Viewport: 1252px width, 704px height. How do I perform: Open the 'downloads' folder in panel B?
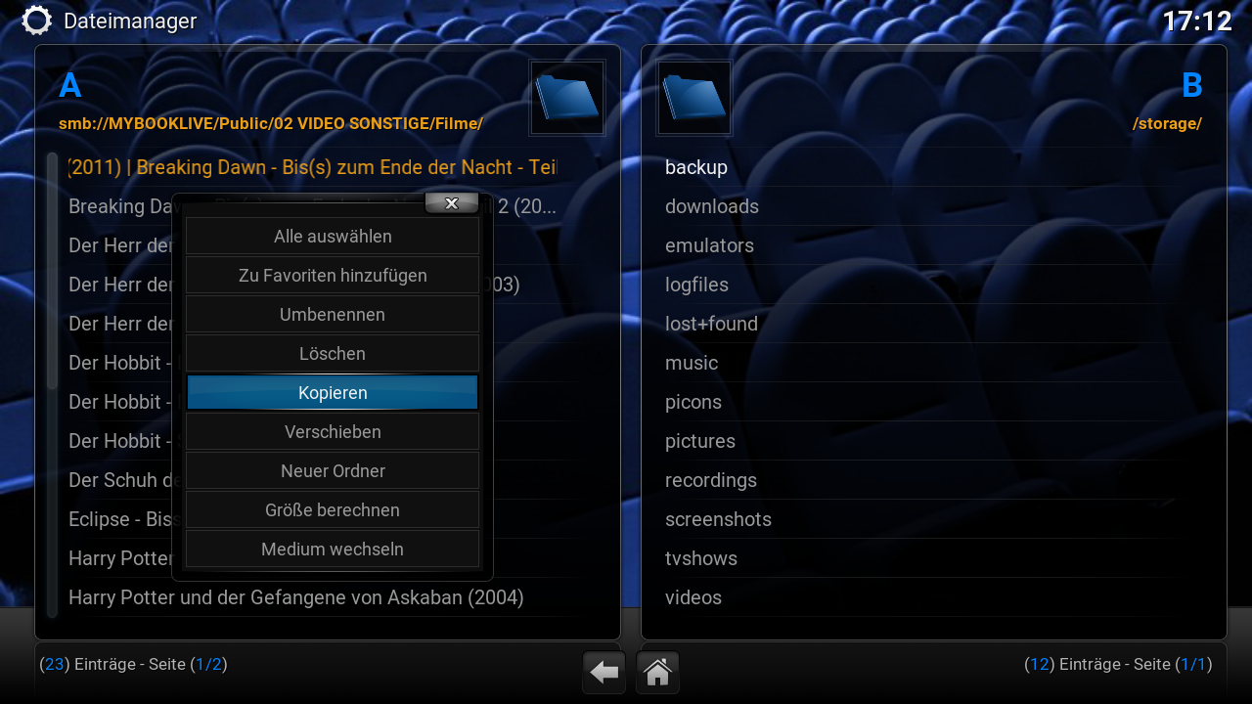[712, 206]
